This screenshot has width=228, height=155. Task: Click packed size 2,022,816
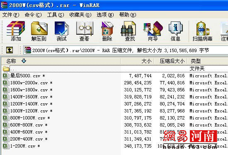pyautogui.click(x=173, y=76)
